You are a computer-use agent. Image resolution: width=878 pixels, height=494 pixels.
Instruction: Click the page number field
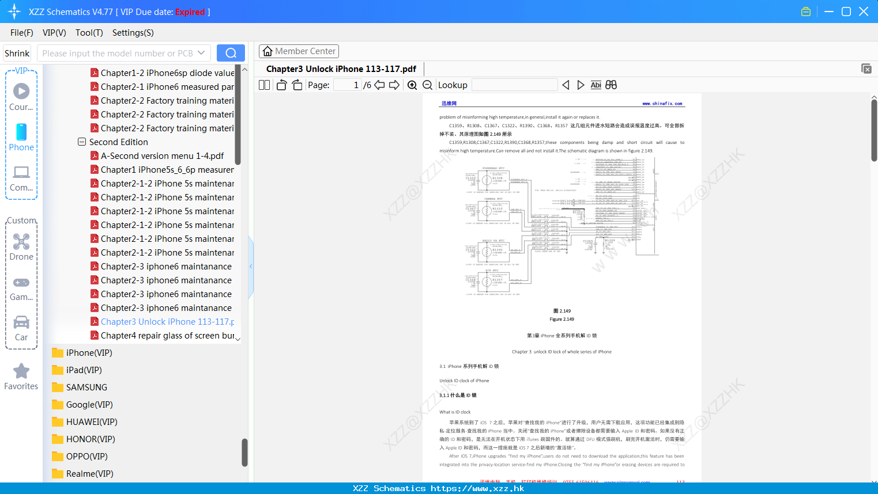[348, 85]
